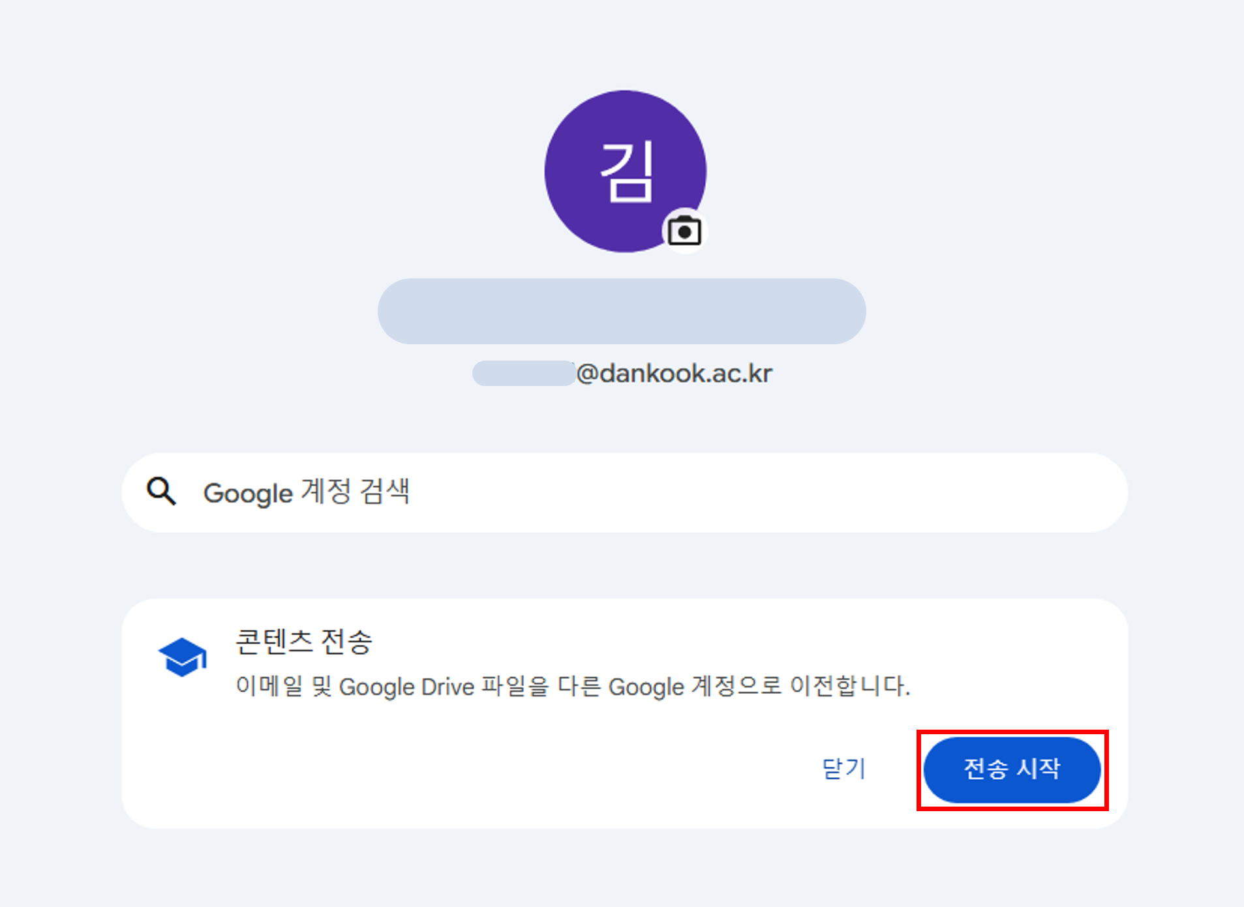
Task: Click the camera icon on profile picture
Action: pos(684,231)
